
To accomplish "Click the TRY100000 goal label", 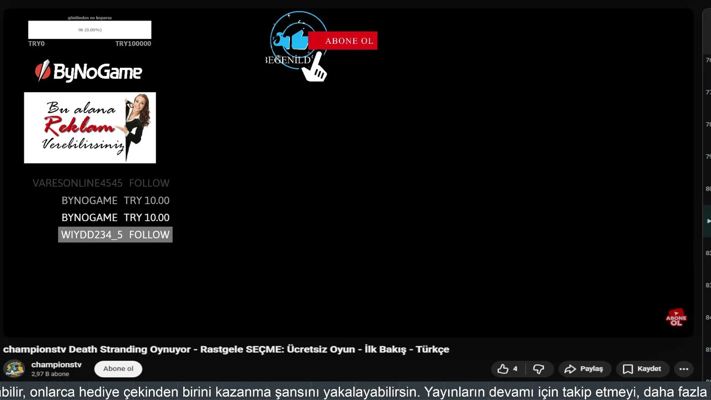I will pos(133,43).
